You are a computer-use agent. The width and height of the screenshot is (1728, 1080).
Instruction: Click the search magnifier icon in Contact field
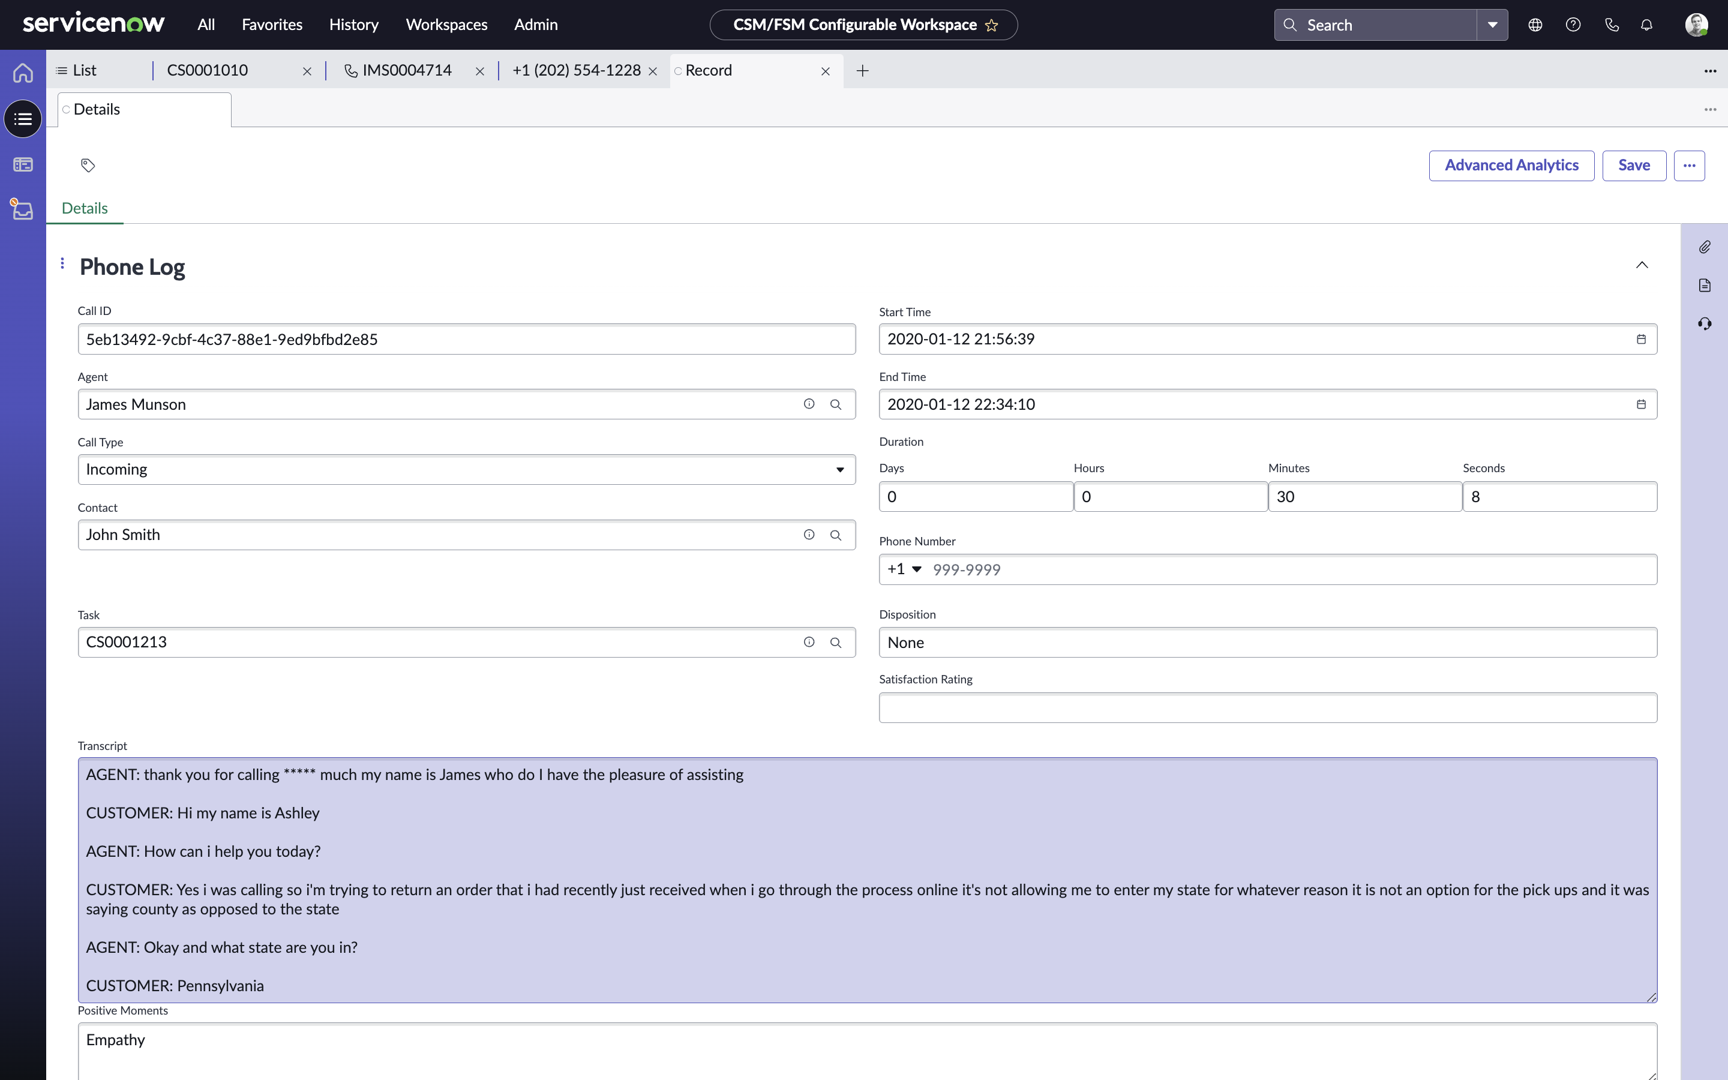pyautogui.click(x=836, y=535)
